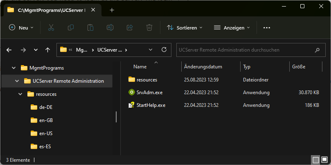Open the Neu menu
Image resolution: width=331 pixels, height=165 pixels.
coord(21,28)
